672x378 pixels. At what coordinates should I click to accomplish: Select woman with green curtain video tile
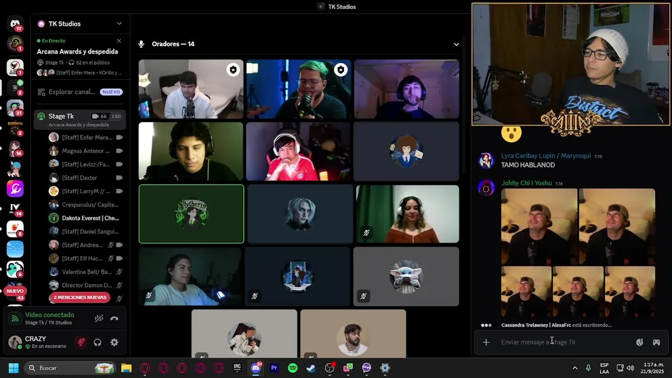point(407,214)
